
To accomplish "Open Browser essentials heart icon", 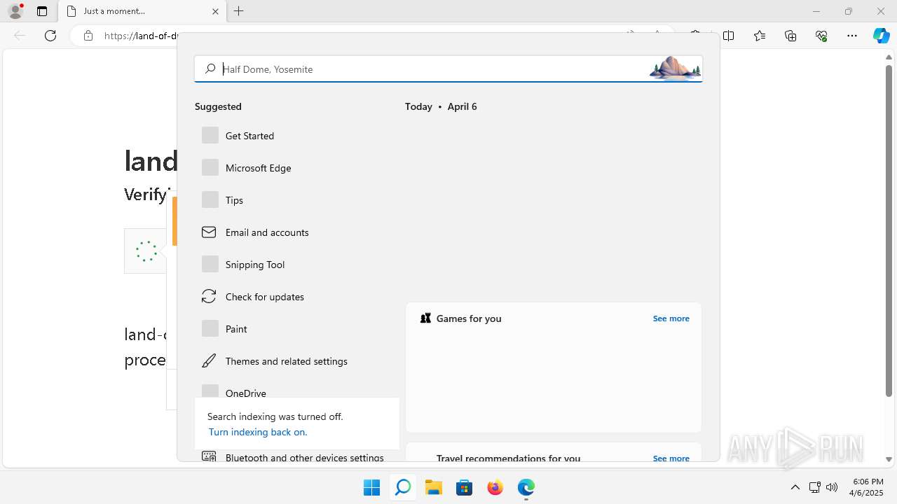I will 821,36.
